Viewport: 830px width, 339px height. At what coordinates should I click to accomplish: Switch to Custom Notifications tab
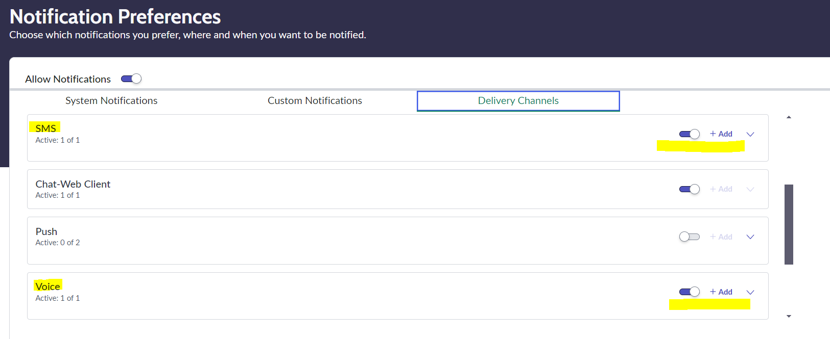click(x=315, y=100)
